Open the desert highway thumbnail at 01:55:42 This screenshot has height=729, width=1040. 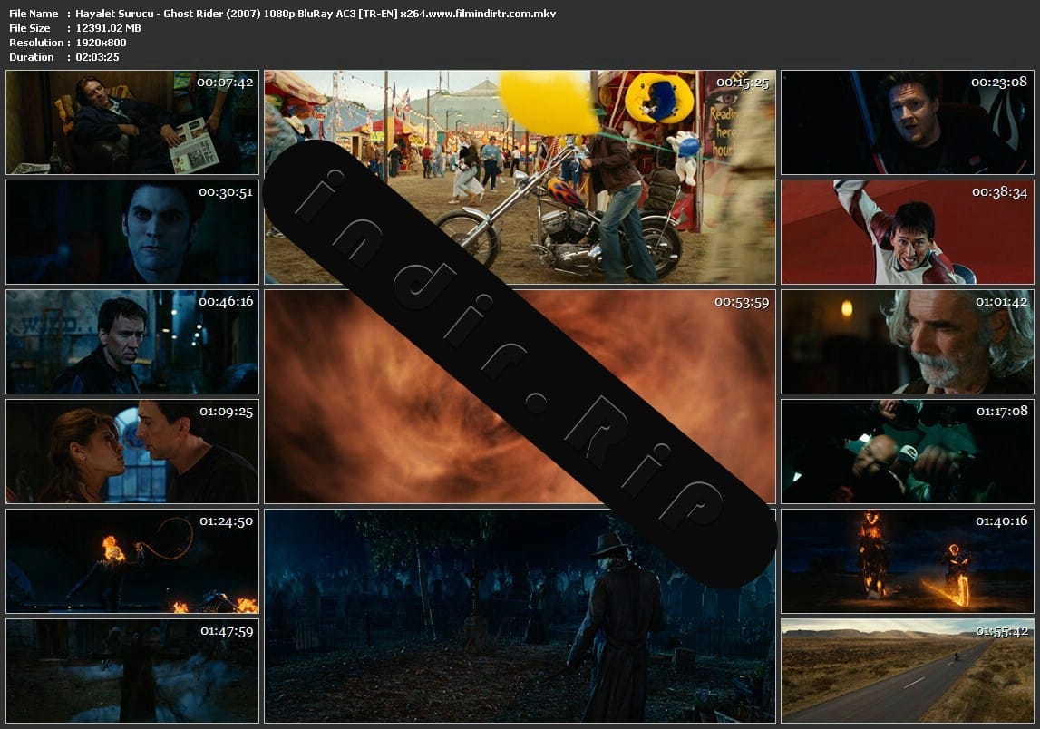pos(907,671)
